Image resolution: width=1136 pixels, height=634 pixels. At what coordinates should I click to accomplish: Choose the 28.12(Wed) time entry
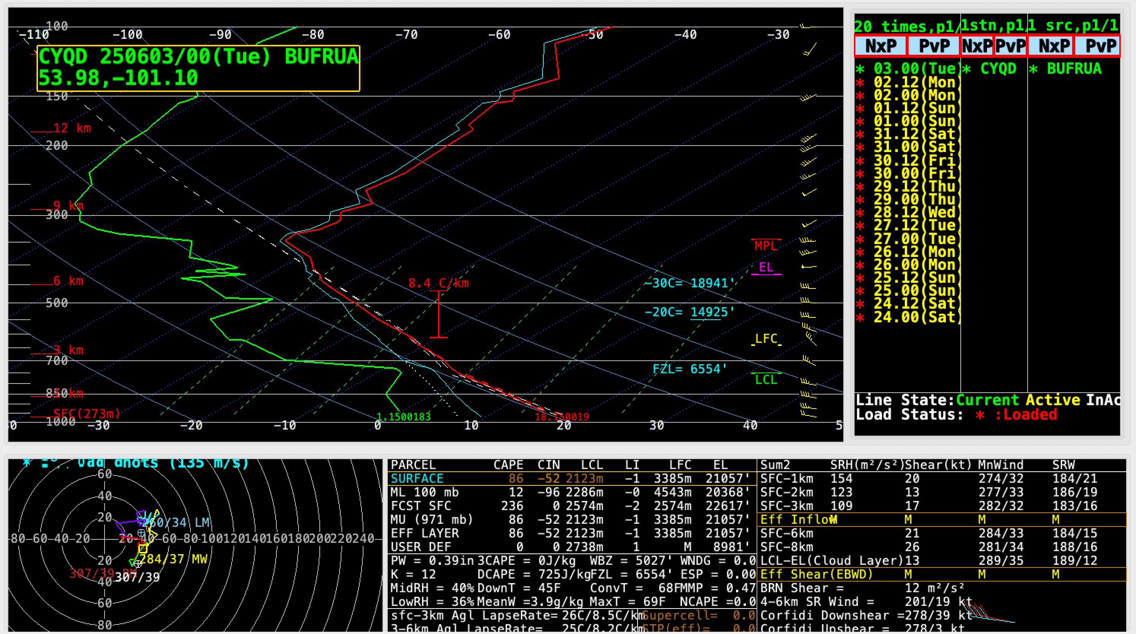coord(908,212)
